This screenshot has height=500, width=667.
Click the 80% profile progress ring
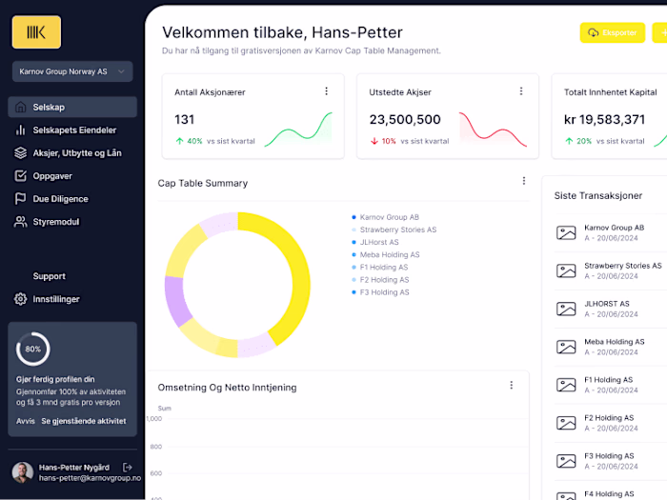[33, 349]
